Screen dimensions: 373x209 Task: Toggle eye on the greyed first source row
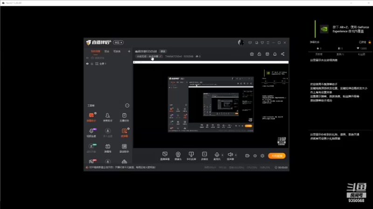(x=87, y=58)
